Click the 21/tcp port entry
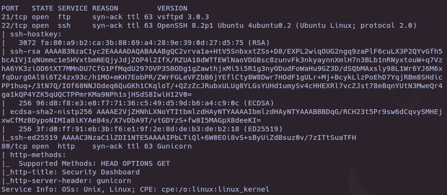 click(x=14, y=17)
